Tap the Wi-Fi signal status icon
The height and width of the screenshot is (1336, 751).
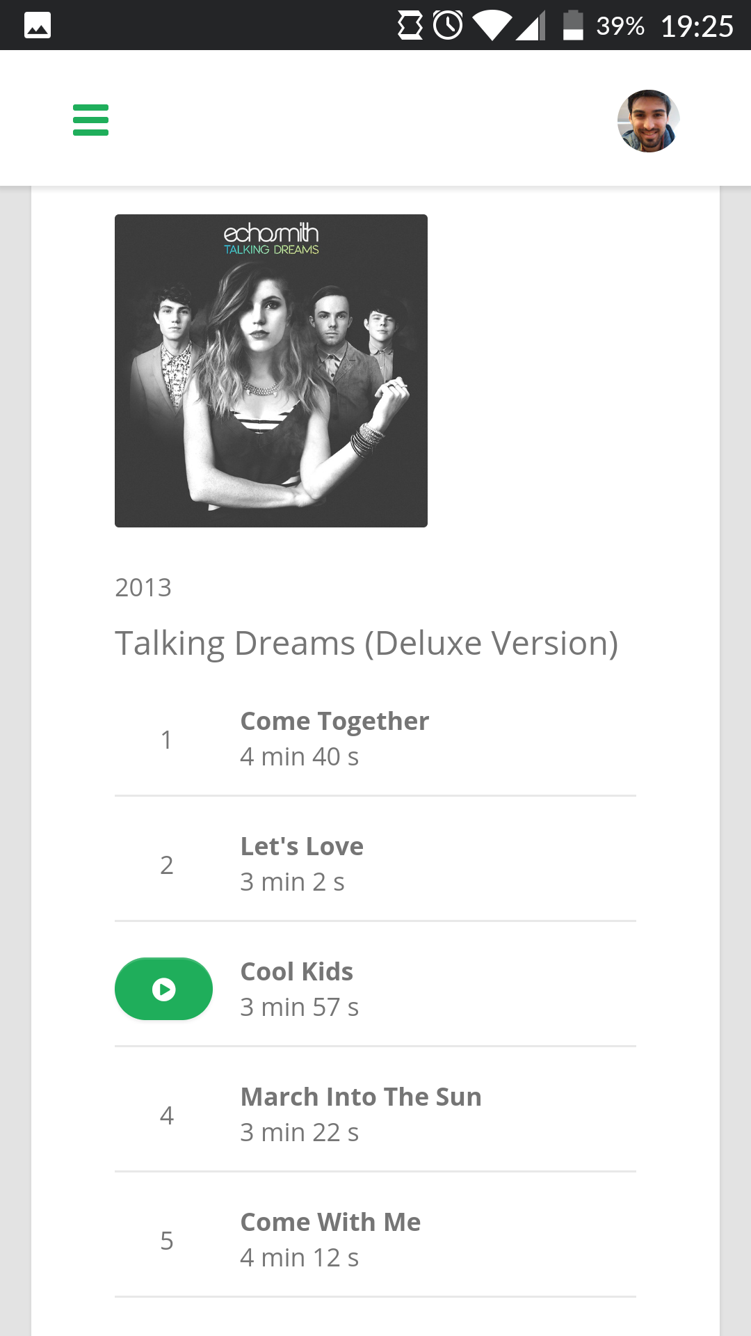point(492,26)
